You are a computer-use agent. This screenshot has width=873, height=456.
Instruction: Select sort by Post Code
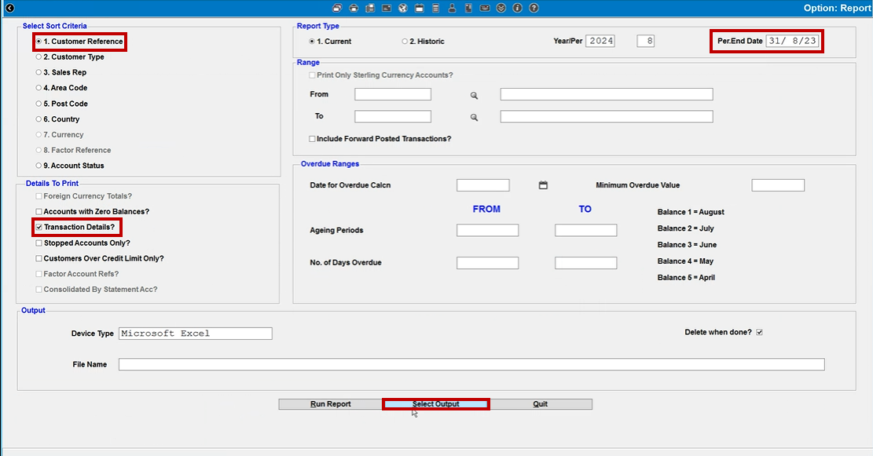(61, 104)
